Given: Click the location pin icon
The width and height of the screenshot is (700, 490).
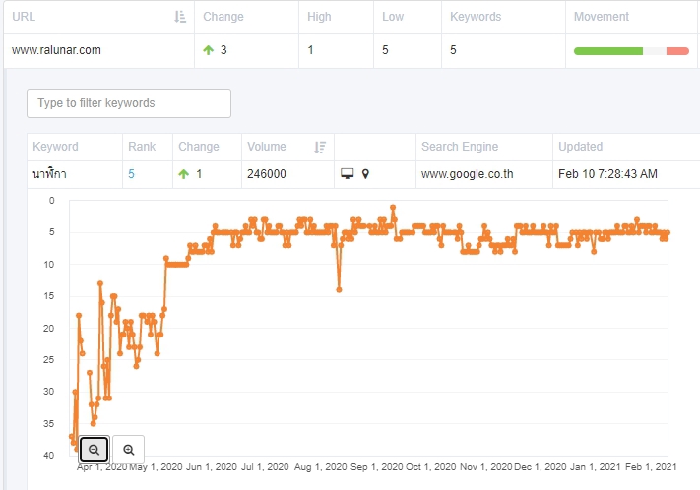Looking at the screenshot, I should point(365,174).
